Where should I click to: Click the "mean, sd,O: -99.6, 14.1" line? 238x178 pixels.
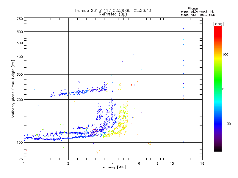[x=198, y=12]
